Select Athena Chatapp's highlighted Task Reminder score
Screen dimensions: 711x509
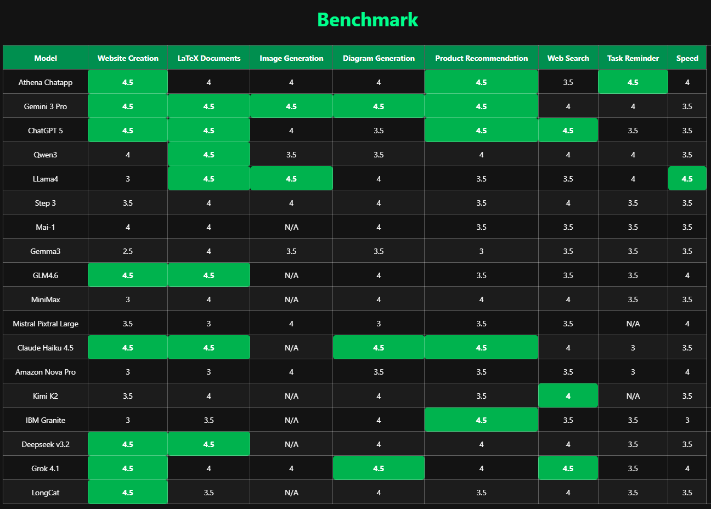[x=633, y=82]
